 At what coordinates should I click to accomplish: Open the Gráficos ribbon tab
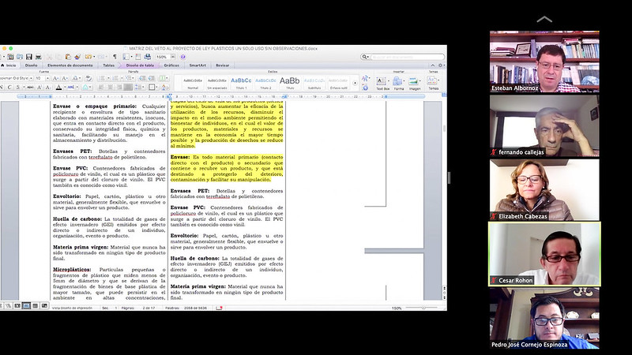(x=171, y=65)
